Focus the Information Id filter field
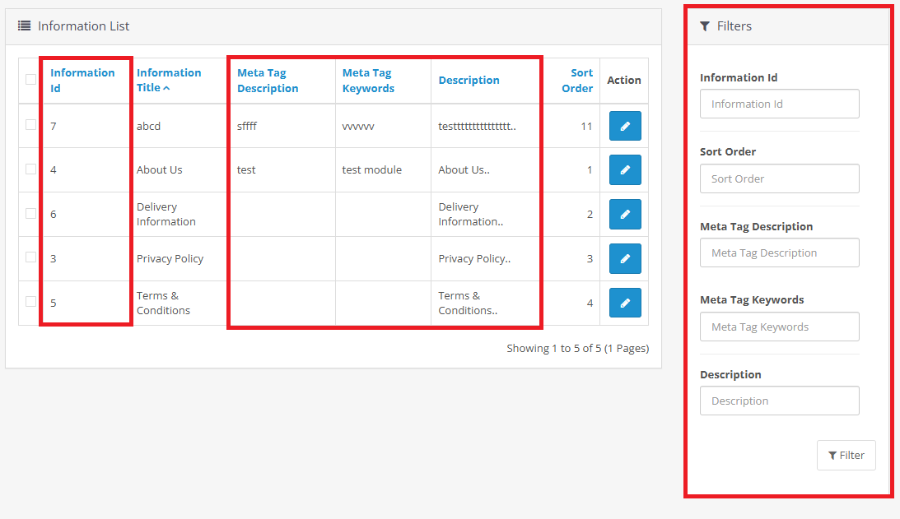This screenshot has height=519, width=900. [779, 104]
